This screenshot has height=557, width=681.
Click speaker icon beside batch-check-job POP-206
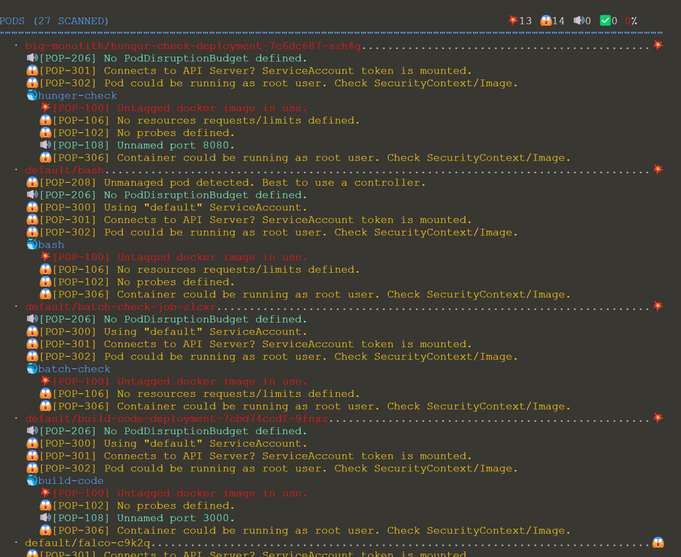coord(32,319)
